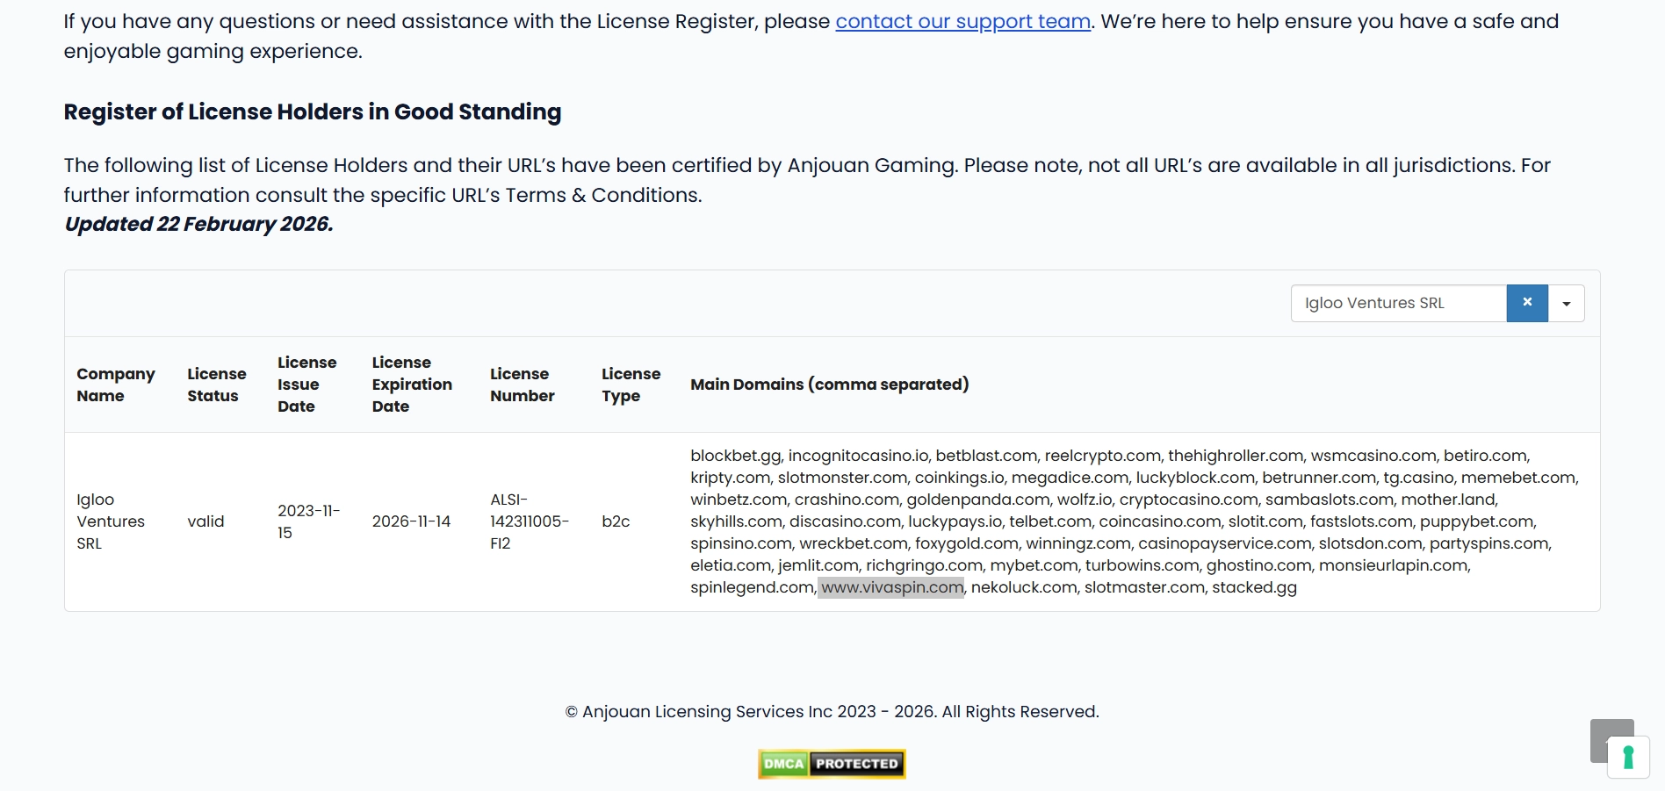Clear the Igloo Ventures SRL filter
1665x791 pixels.
1527,303
